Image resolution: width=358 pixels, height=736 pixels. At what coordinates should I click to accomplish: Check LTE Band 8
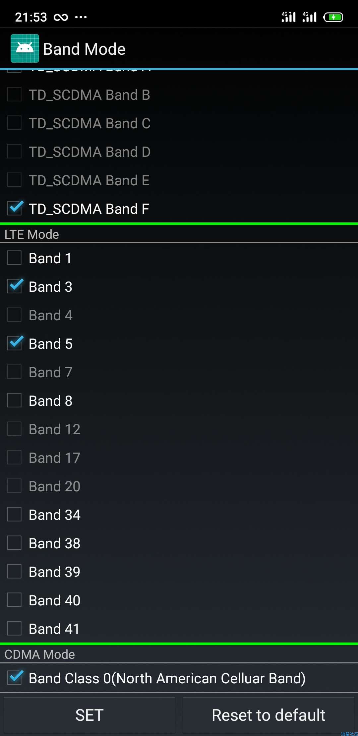coord(15,400)
